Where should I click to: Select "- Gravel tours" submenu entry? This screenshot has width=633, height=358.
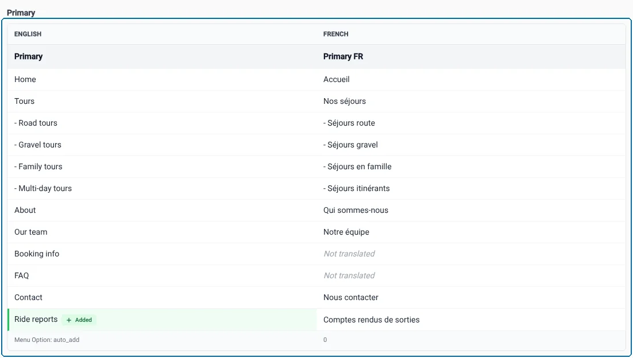click(38, 145)
